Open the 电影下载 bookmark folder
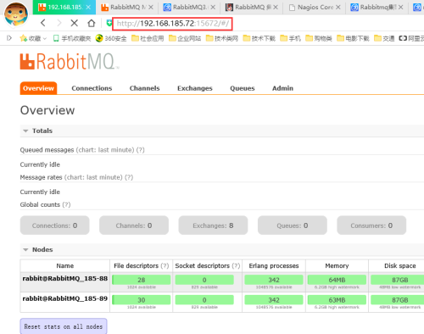The height and width of the screenshot is (334, 424). tap(353, 38)
